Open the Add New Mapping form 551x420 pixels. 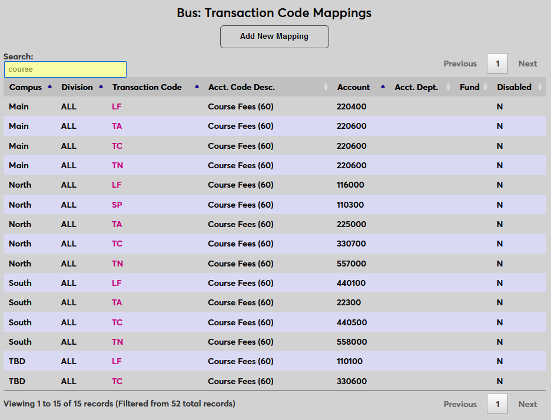tap(274, 36)
